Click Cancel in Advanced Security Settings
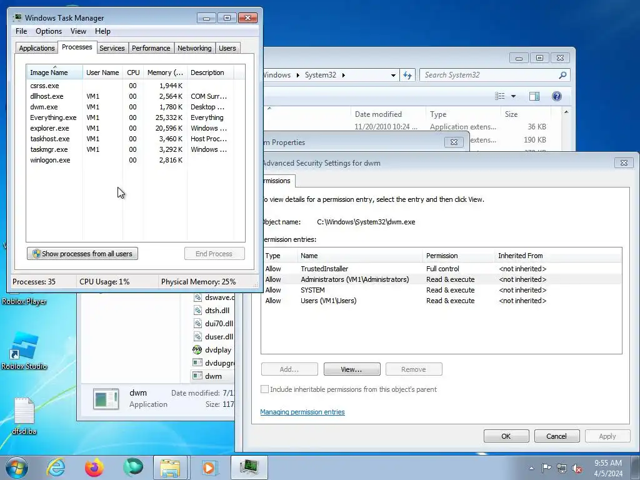 (557, 436)
